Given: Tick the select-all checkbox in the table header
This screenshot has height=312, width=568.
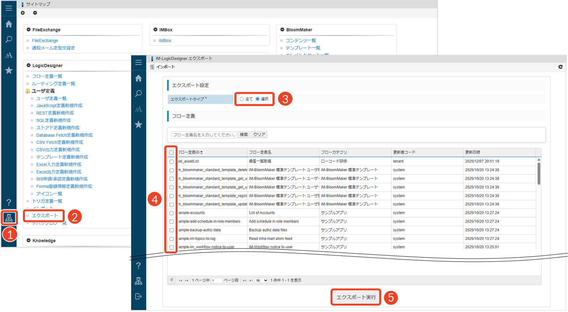Looking at the screenshot, I should [171, 152].
